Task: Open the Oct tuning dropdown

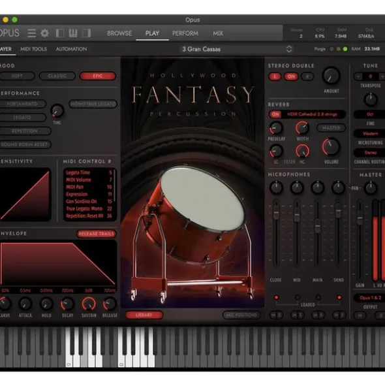Action: [370, 114]
